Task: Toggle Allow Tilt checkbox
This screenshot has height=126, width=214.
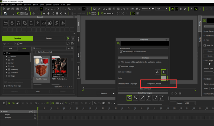Action: 205,46
